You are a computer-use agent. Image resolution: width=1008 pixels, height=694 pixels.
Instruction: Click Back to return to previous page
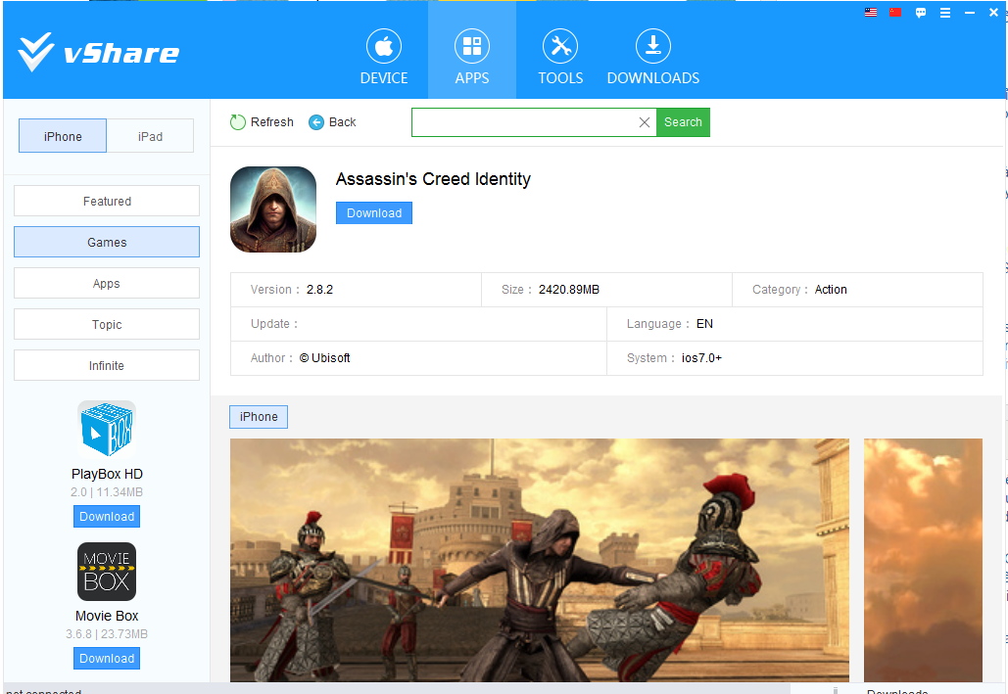click(333, 122)
